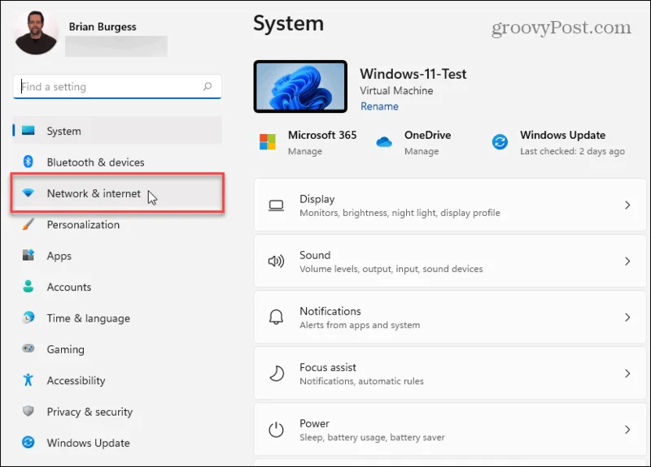Click the search magnifier icon
Viewport: 651px width, 467px height.
[208, 86]
